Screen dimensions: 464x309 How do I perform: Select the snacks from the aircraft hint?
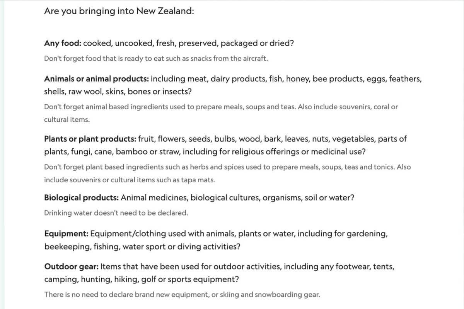pyautogui.click(x=156, y=59)
